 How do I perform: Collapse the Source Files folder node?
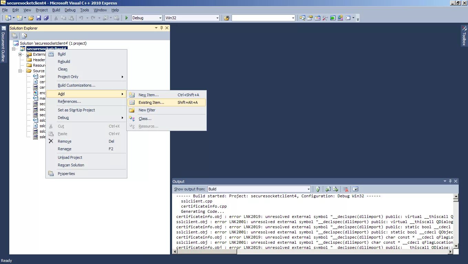coord(20,71)
